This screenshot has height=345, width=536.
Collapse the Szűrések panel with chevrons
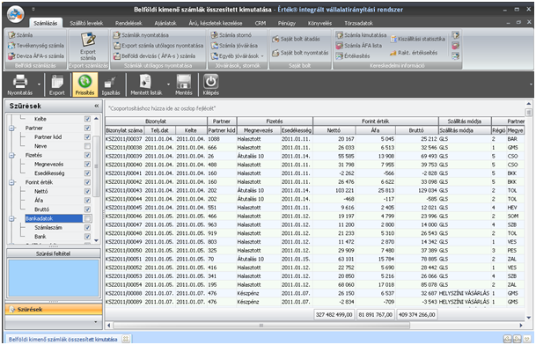[97, 106]
